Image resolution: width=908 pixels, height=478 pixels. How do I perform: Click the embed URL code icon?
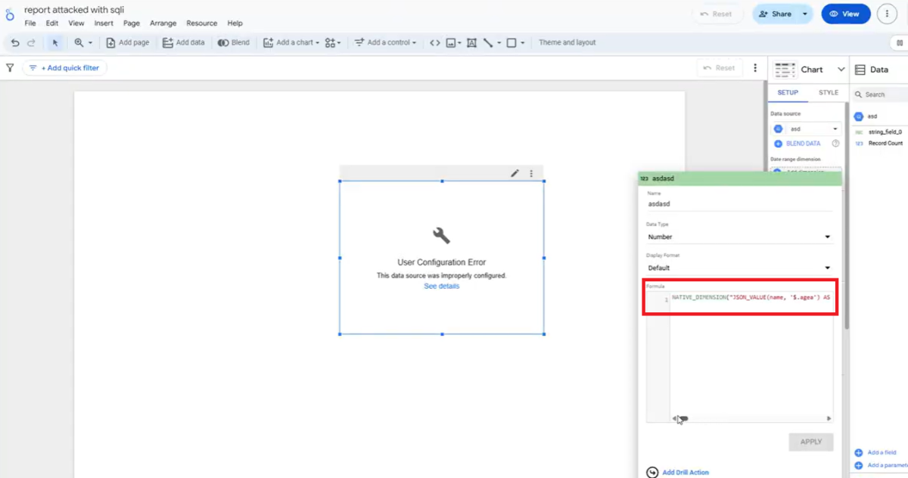click(x=434, y=43)
